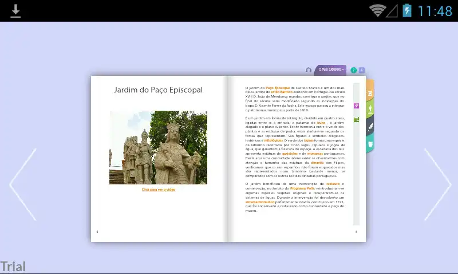Open the 'Paço Episcopal' highlighted link
The width and height of the screenshot is (458, 274).
pos(278,88)
